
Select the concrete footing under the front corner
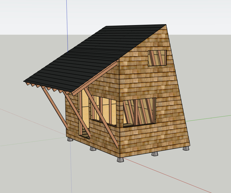tap(120, 160)
